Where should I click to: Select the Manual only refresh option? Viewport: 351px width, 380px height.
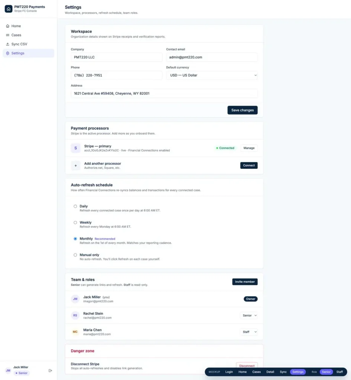pyautogui.click(x=75, y=255)
